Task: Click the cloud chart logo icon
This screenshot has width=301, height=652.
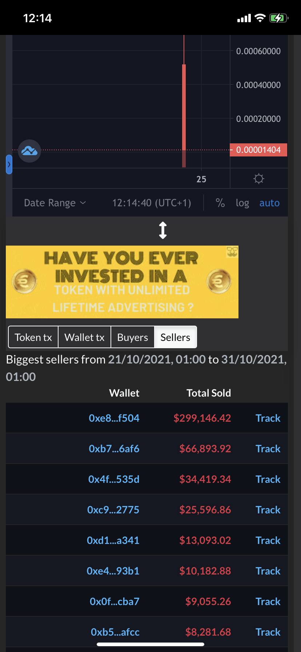Action: coord(29,151)
